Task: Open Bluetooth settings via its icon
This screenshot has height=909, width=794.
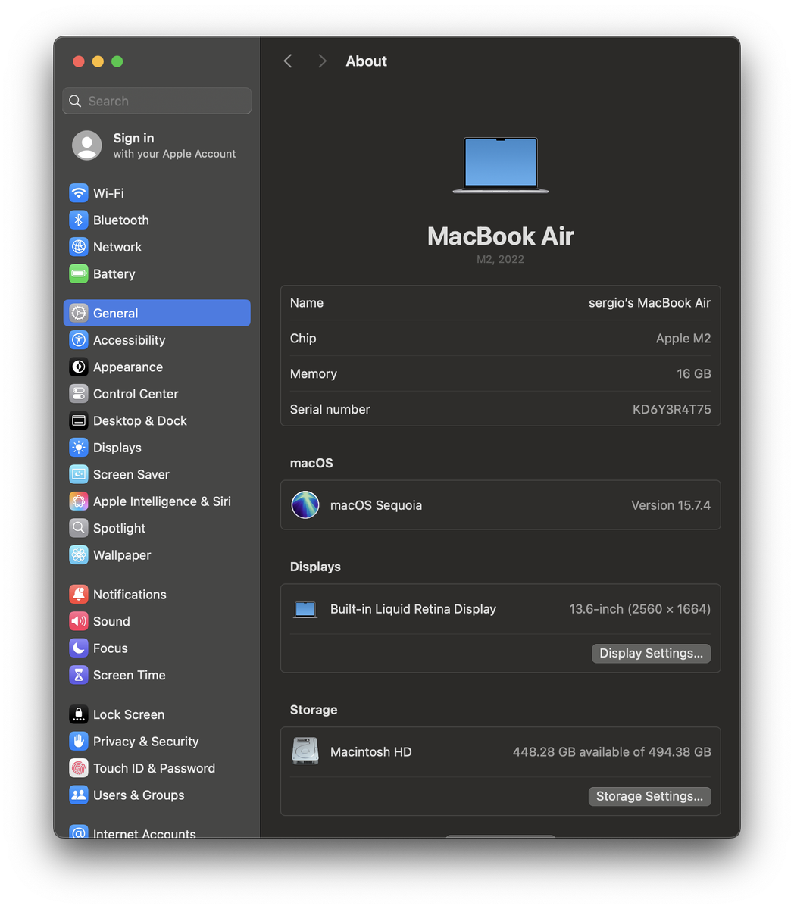Action: click(x=79, y=220)
